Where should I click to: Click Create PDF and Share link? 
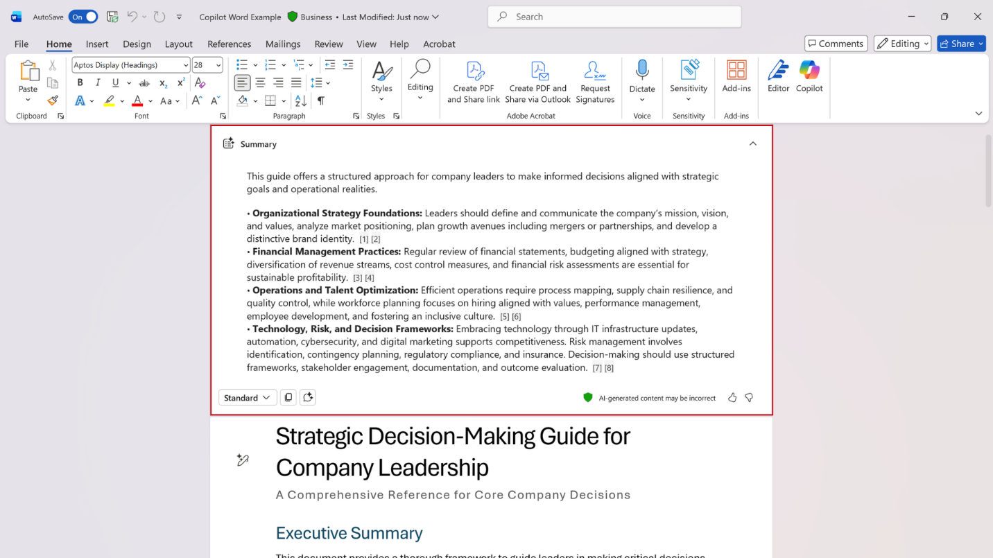[x=474, y=82]
